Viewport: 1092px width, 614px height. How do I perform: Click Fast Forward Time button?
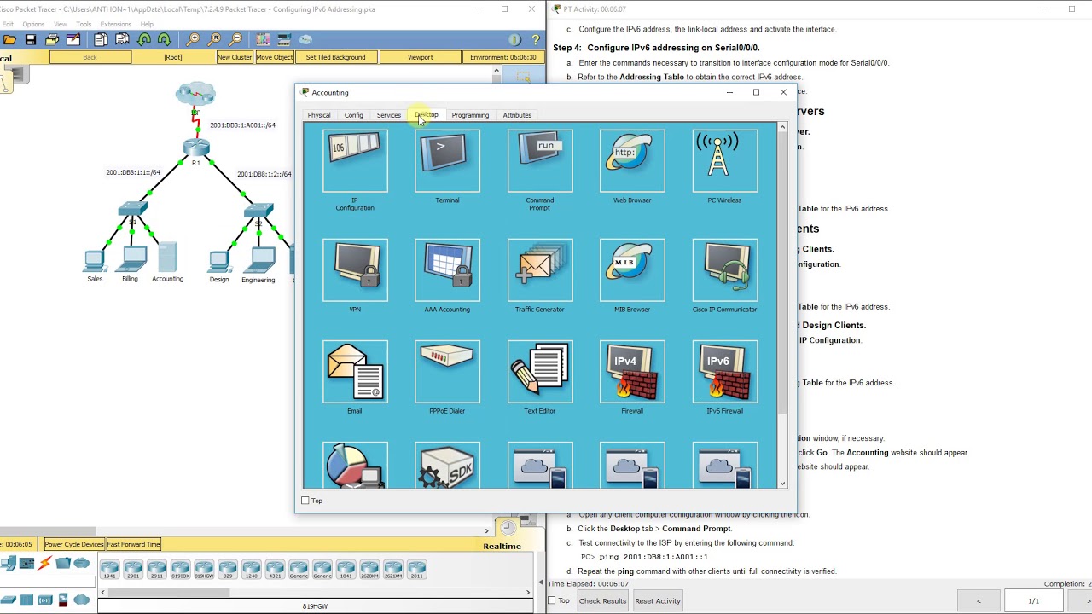(x=133, y=544)
